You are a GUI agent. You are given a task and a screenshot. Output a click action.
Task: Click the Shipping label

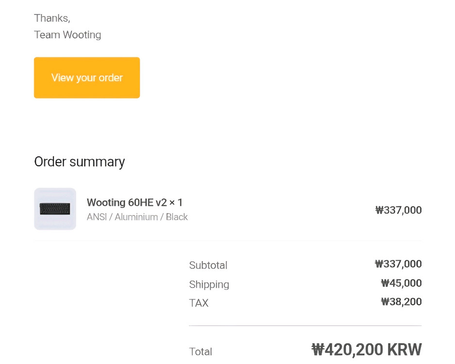click(209, 284)
